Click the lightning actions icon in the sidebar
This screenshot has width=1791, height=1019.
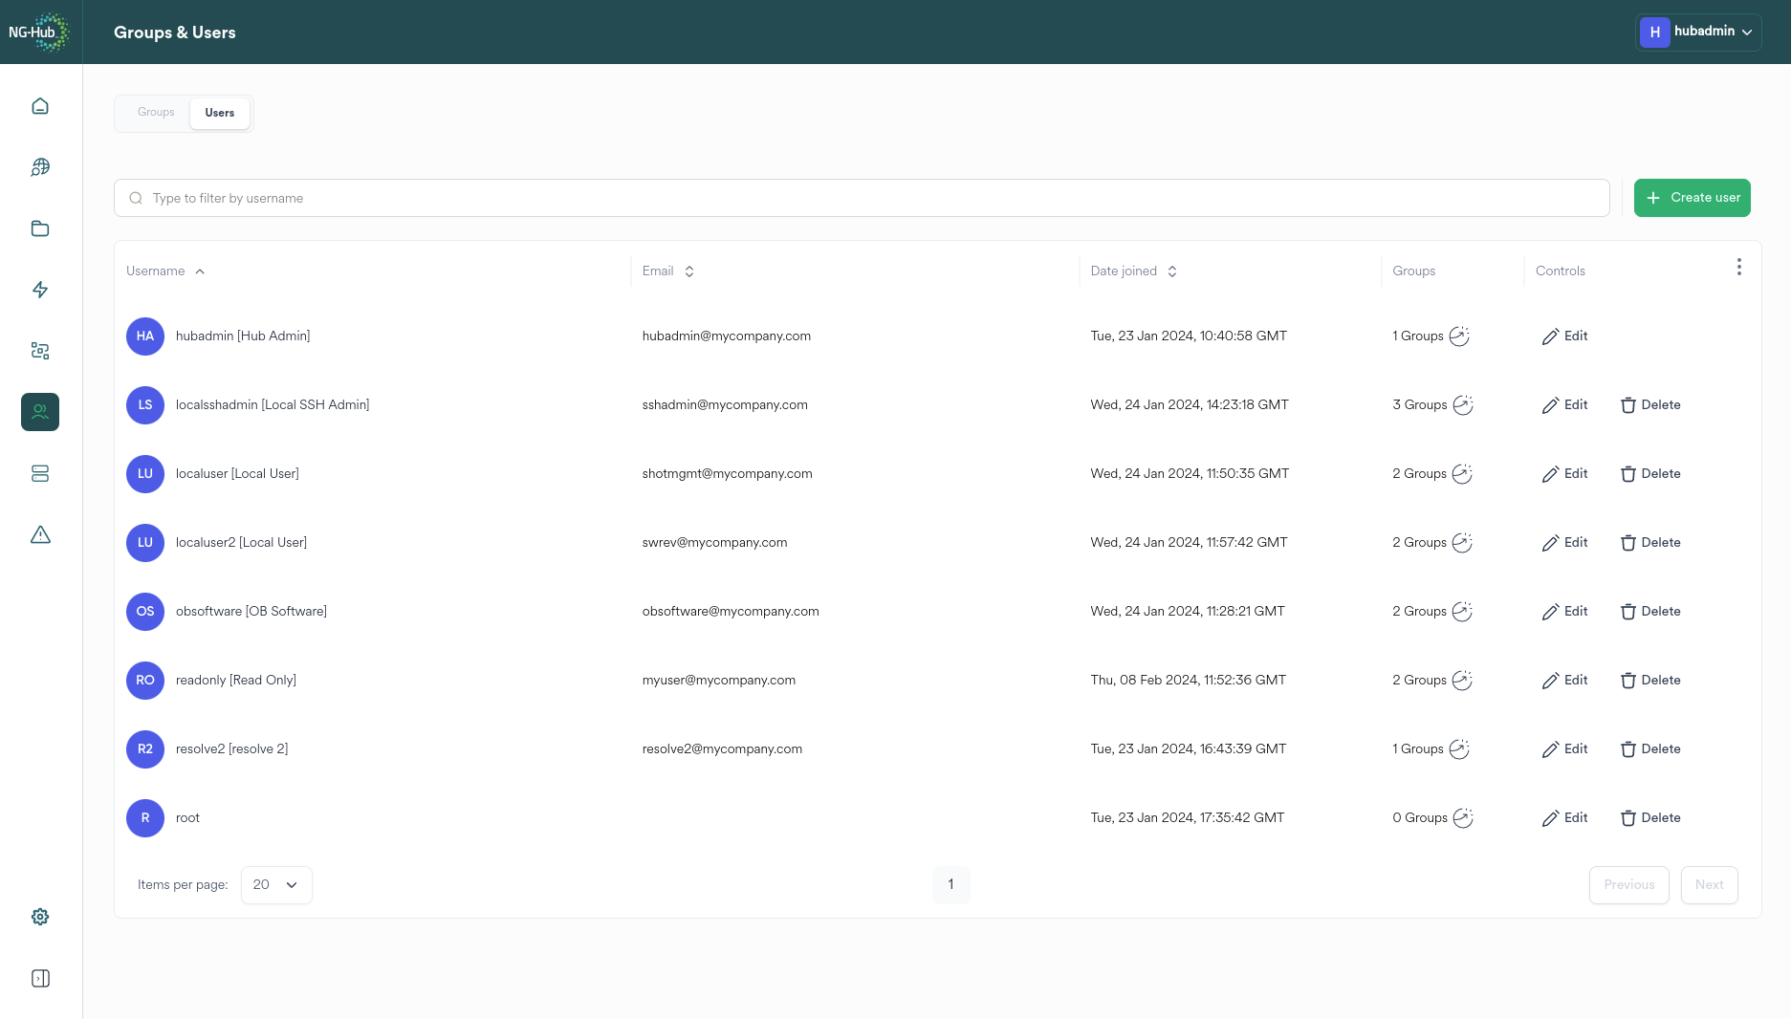tap(40, 290)
